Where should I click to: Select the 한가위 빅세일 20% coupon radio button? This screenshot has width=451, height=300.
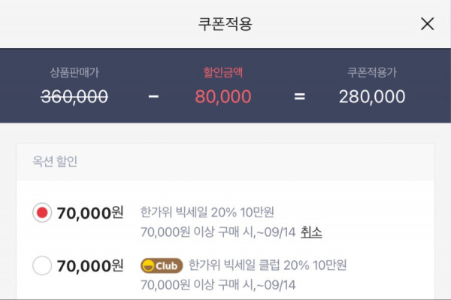(x=42, y=213)
